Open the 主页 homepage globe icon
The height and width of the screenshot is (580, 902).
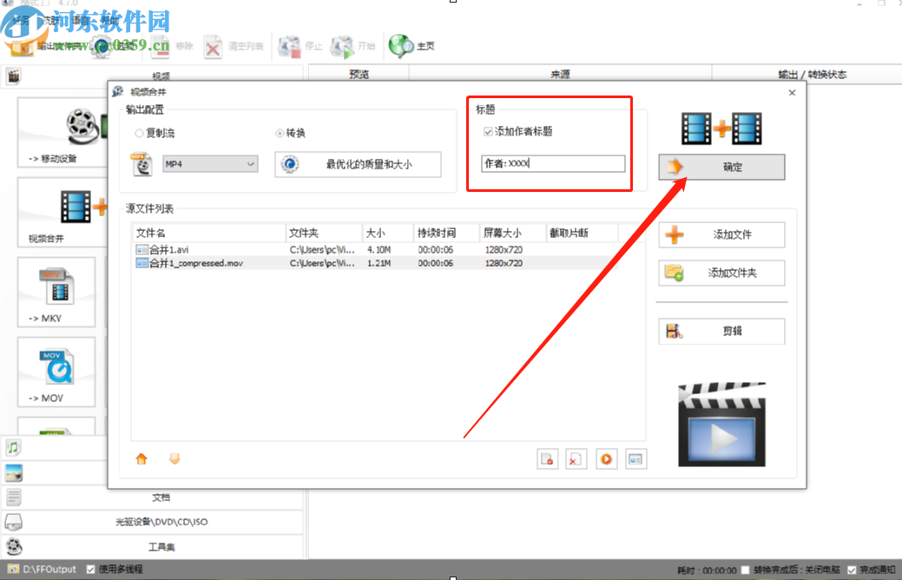tap(400, 46)
